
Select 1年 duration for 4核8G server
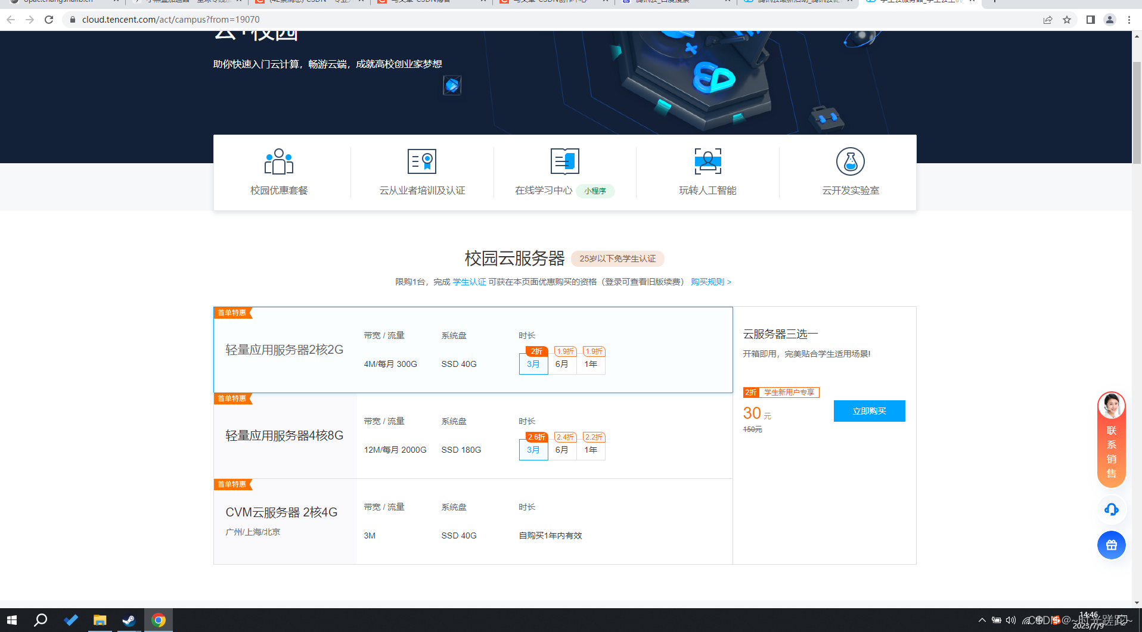tap(591, 450)
